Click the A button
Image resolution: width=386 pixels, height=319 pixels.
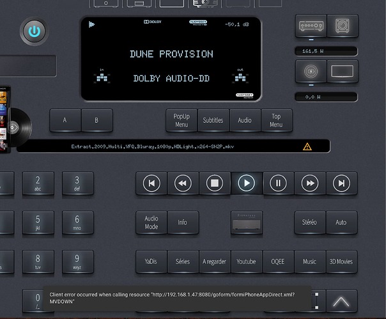coord(65,120)
